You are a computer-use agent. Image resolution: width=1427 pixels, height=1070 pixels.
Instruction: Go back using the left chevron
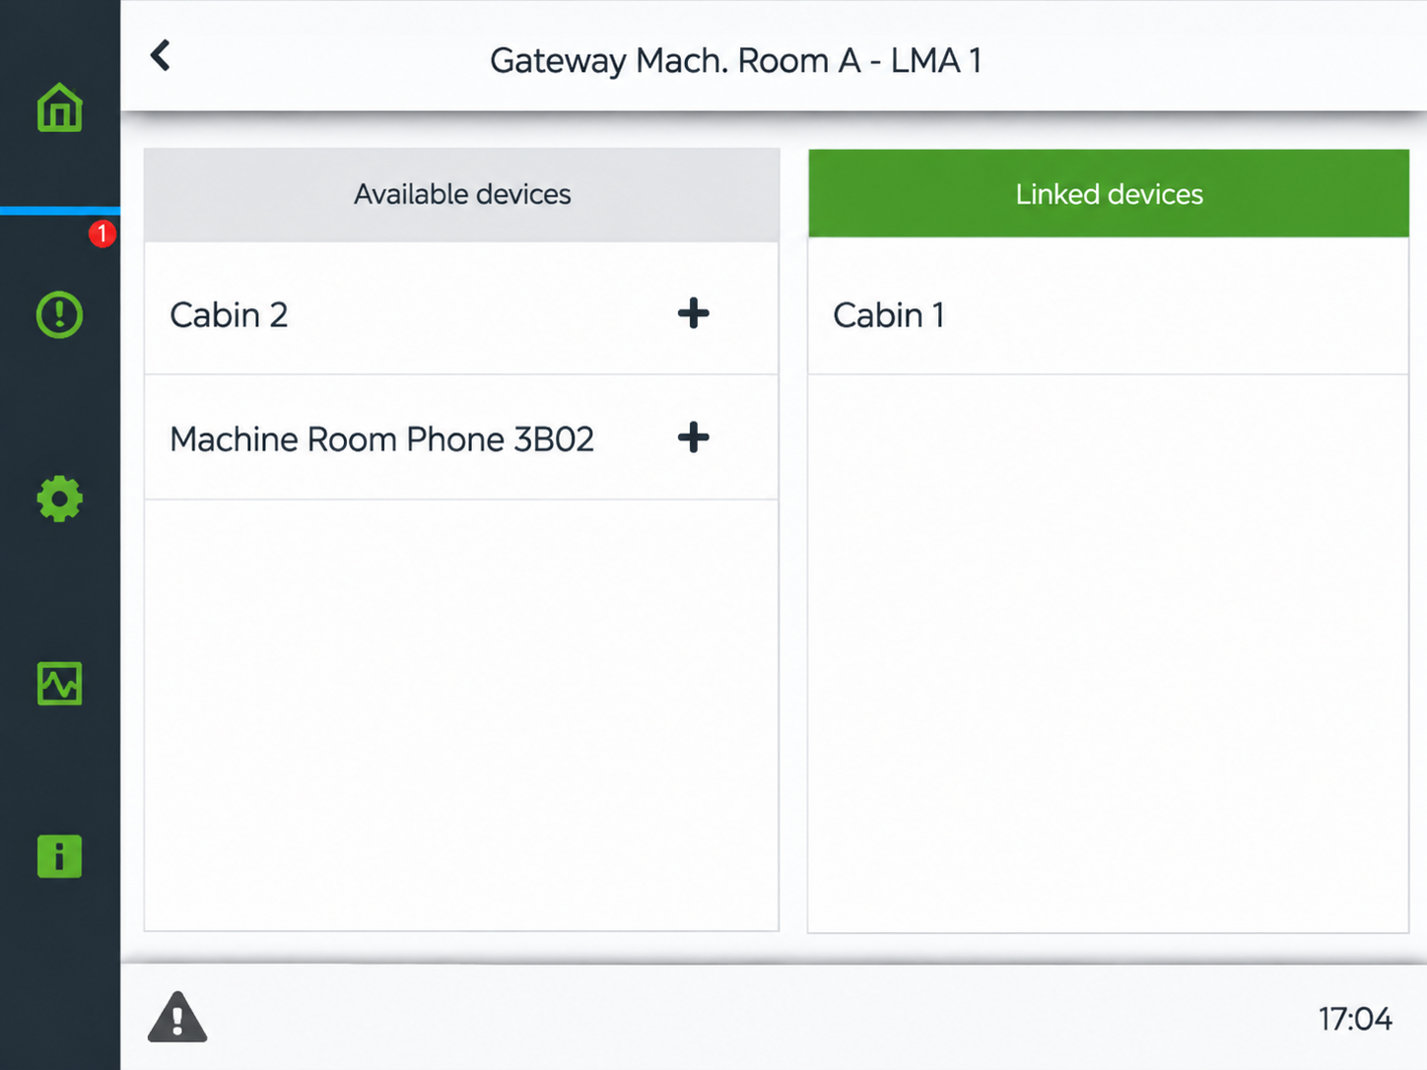point(161,56)
